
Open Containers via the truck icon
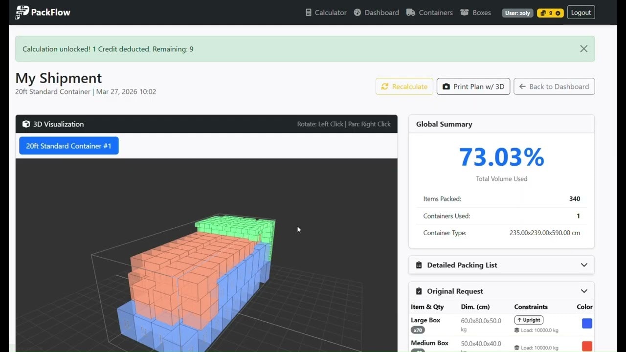click(410, 13)
